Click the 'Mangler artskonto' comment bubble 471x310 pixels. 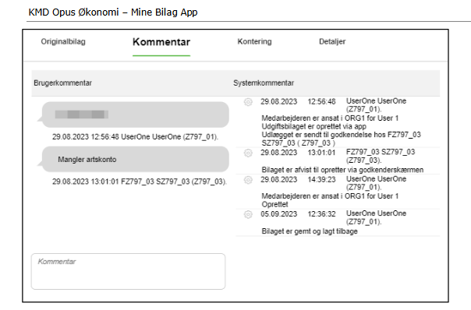(135, 160)
